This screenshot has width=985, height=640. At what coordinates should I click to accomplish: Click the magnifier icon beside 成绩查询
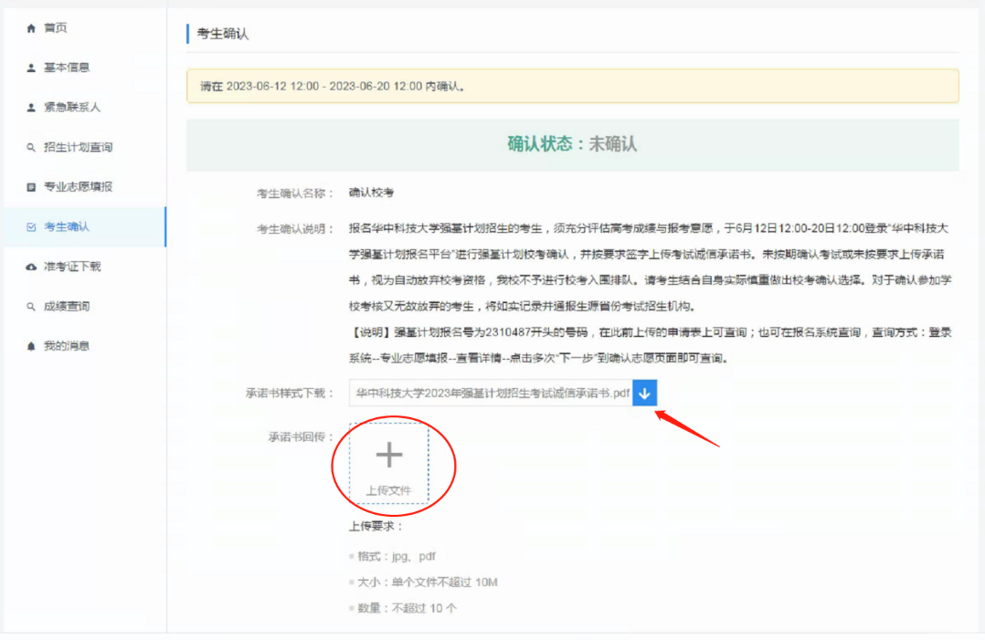coord(31,307)
